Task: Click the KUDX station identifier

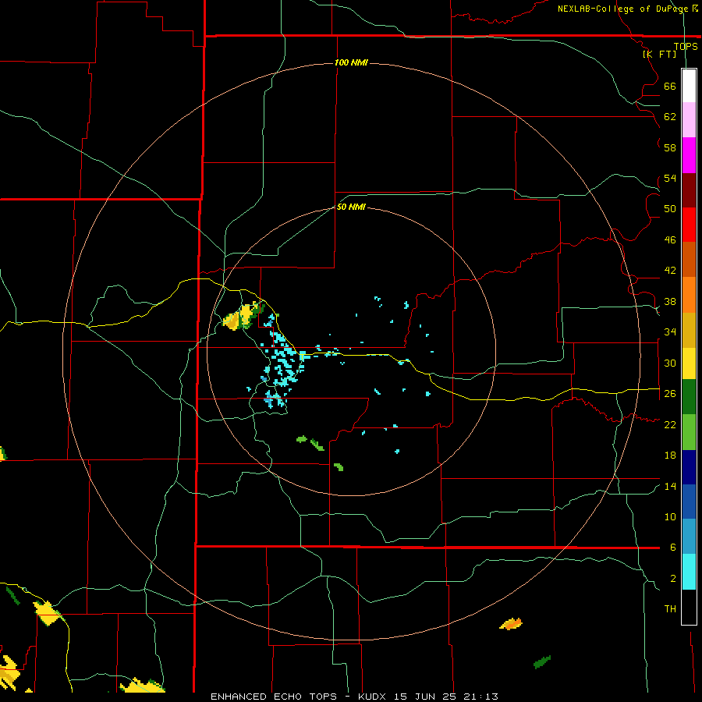Action: [374, 697]
